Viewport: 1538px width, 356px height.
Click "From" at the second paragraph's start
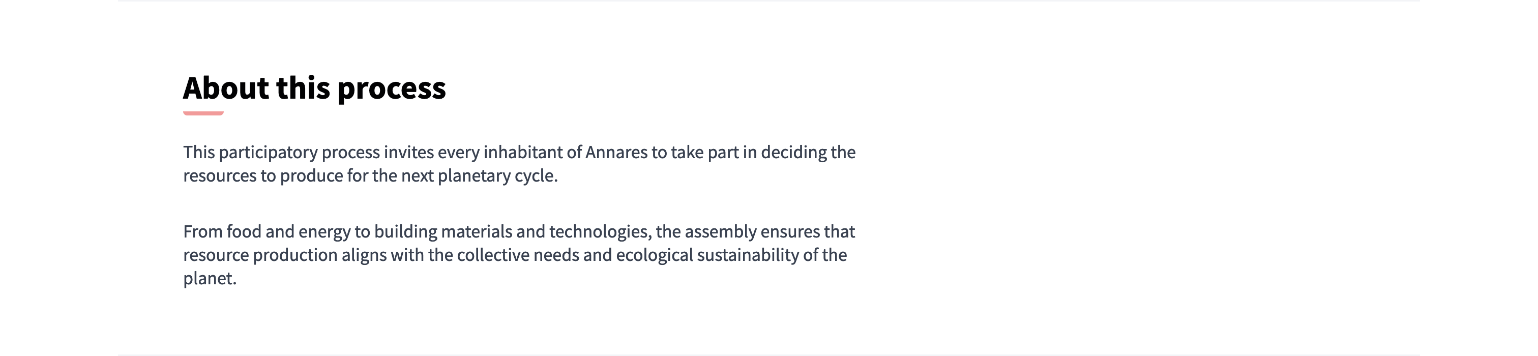click(203, 232)
